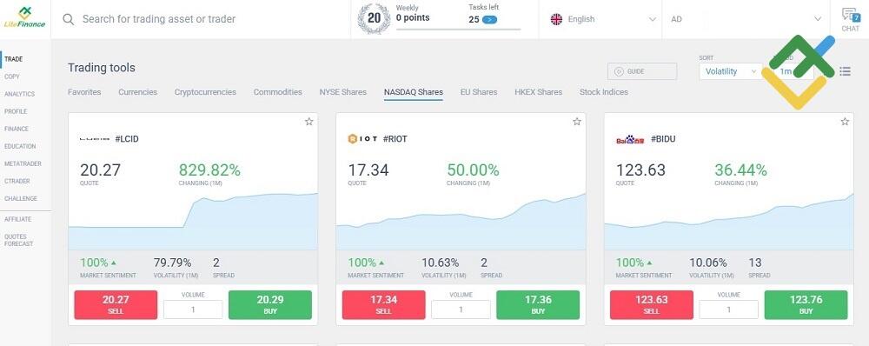
Task: Click the search magnifier icon
Action: pyautogui.click(x=68, y=19)
